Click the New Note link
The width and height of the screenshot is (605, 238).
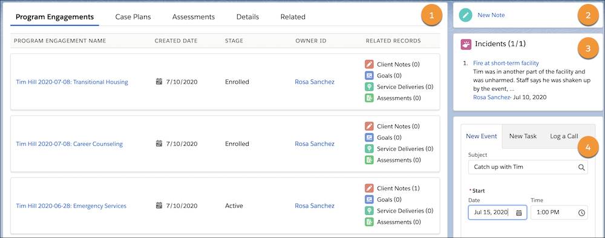[491, 15]
